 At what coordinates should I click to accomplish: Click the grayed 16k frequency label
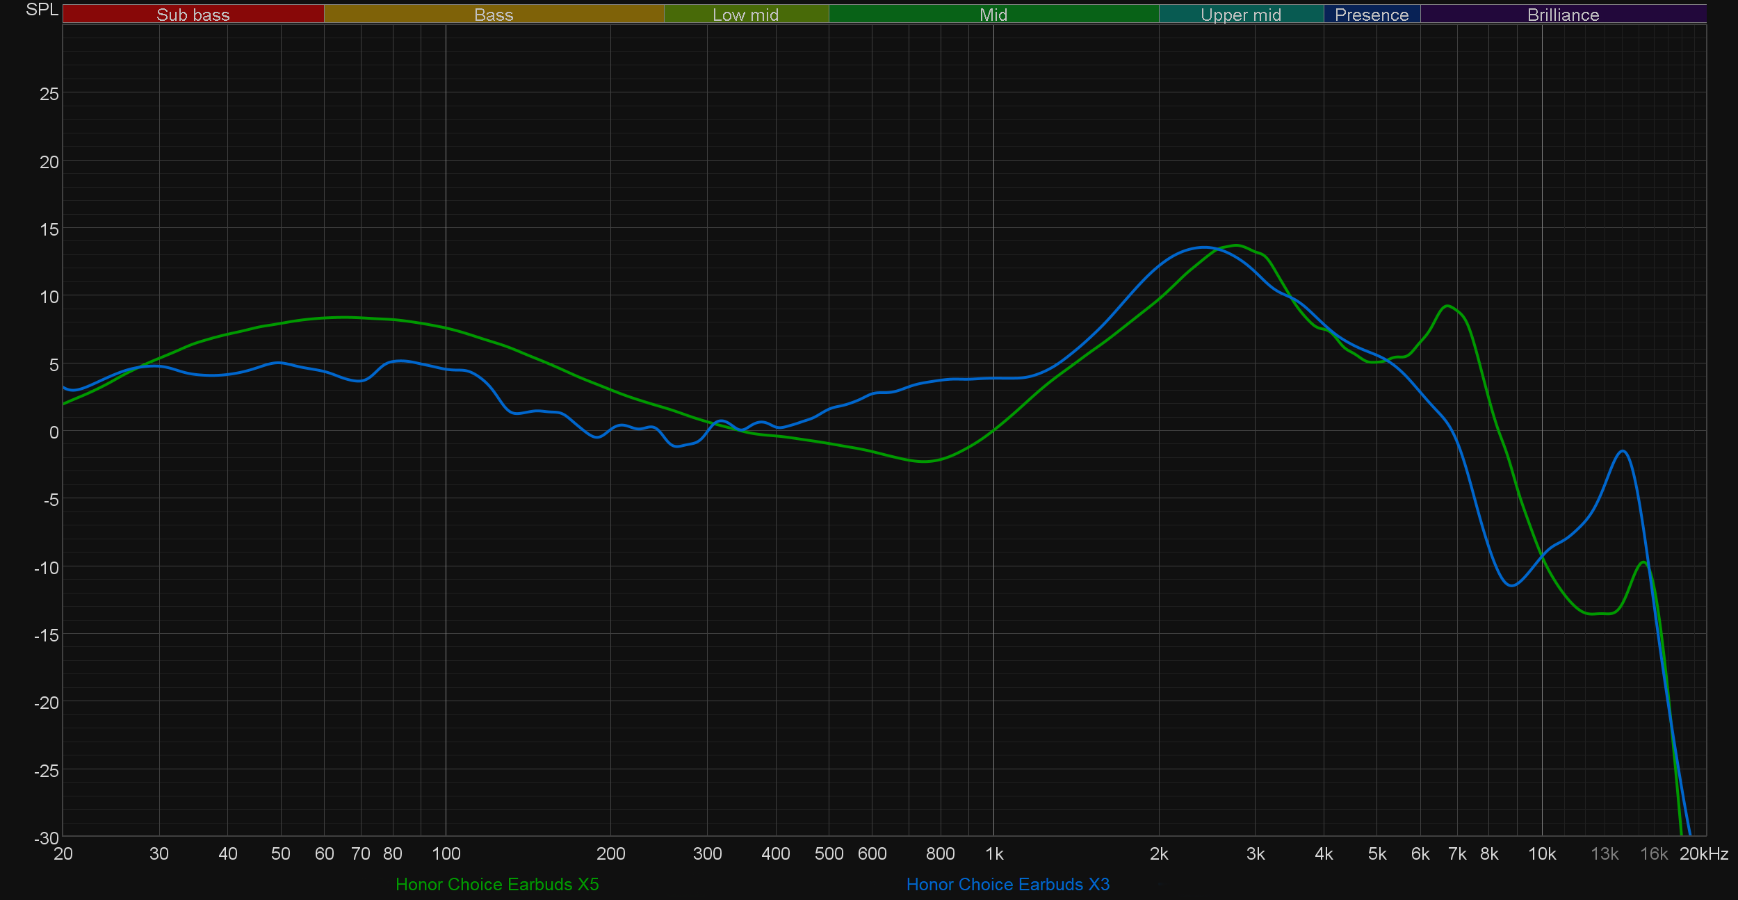(x=1653, y=854)
